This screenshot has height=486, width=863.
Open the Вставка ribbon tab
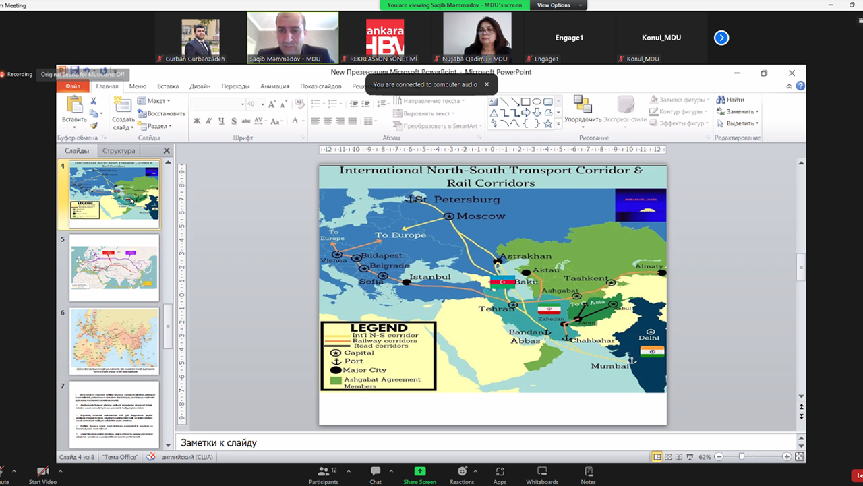(168, 86)
